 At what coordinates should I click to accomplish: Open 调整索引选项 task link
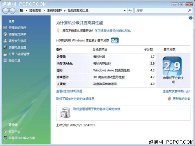point(18,41)
